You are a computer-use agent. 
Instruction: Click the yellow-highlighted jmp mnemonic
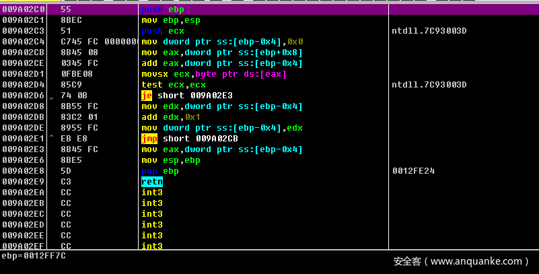pyautogui.click(x=149, y=139)
